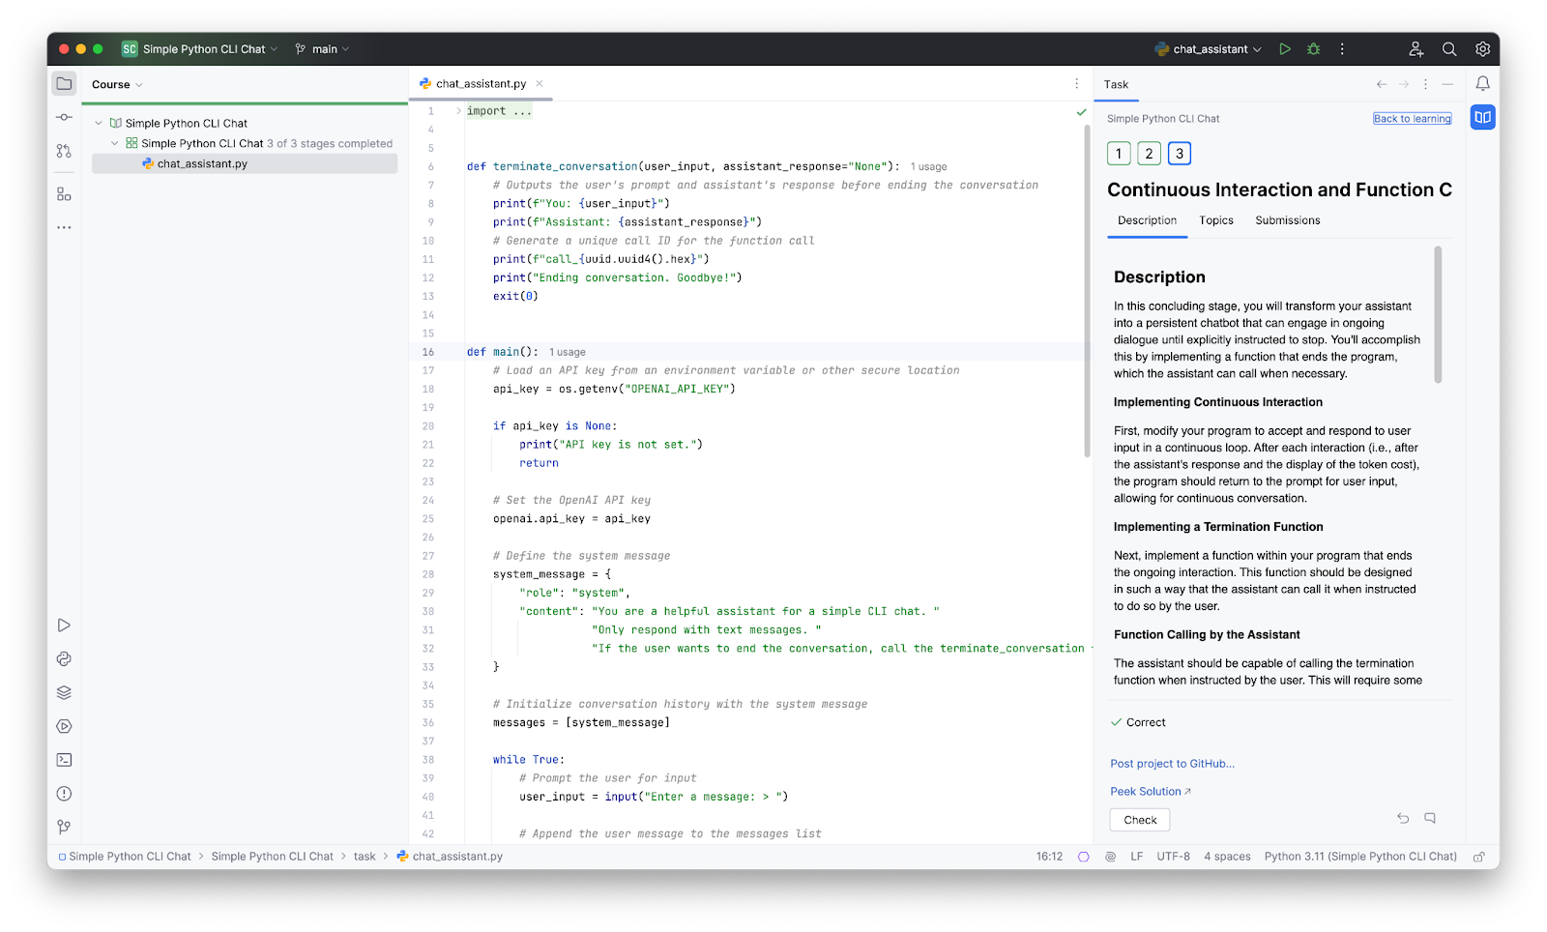Open the Run tool window
This screenshot has width=1547, height=932.
(64, 626)
